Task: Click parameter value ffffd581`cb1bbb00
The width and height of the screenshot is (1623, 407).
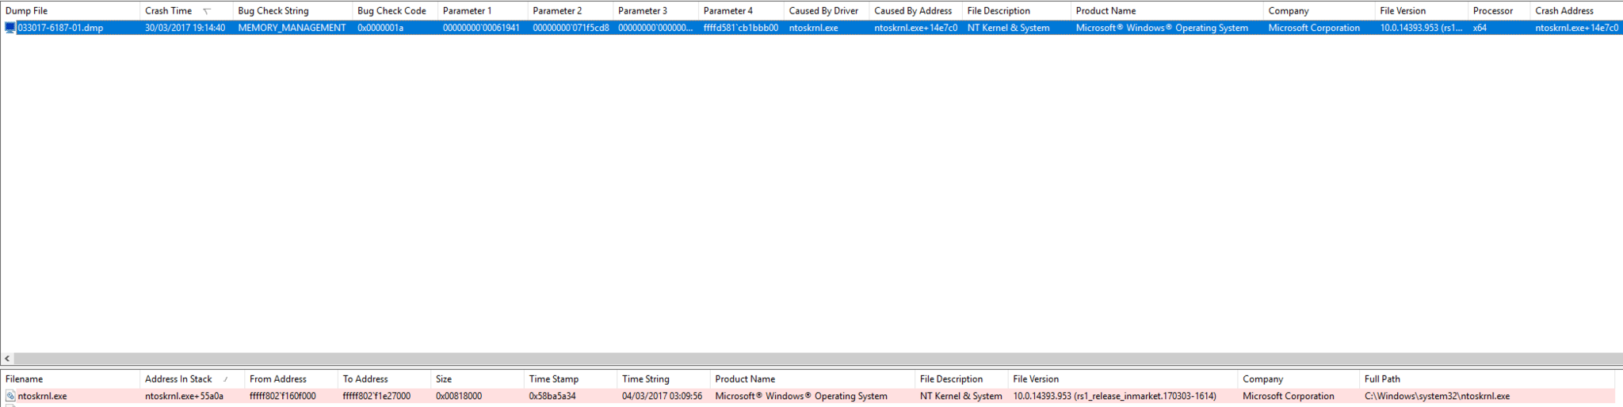Action: 740,28
